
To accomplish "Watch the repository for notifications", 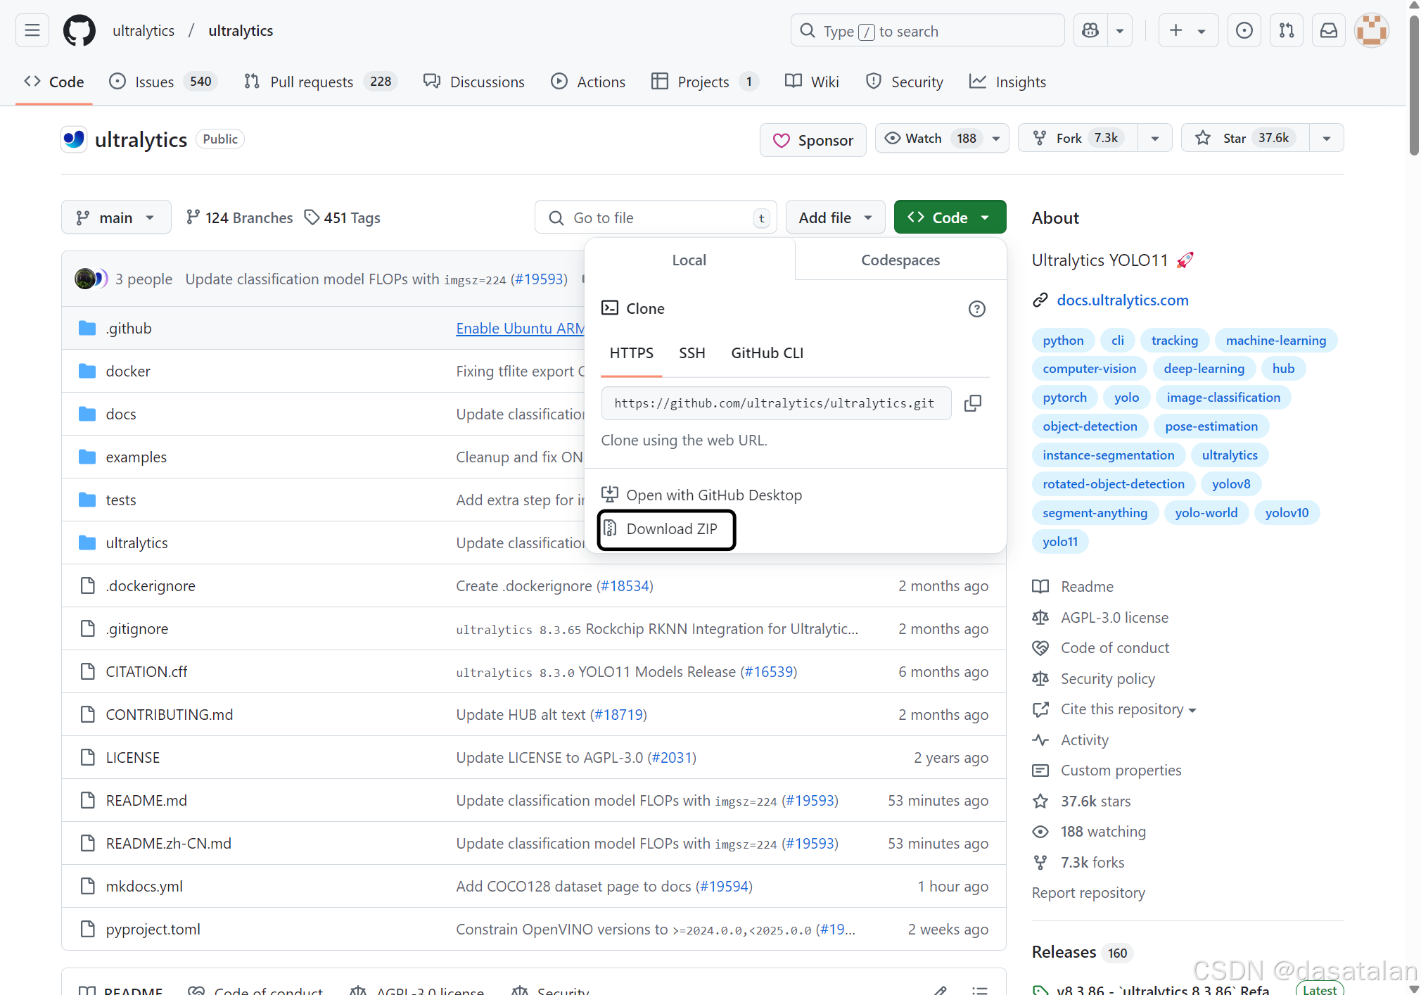I will [x=923, y=138].
